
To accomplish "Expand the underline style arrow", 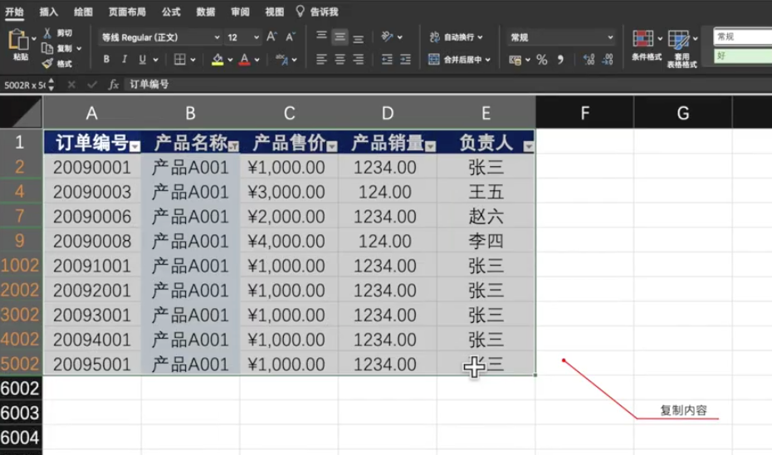I will coord(155,60).
